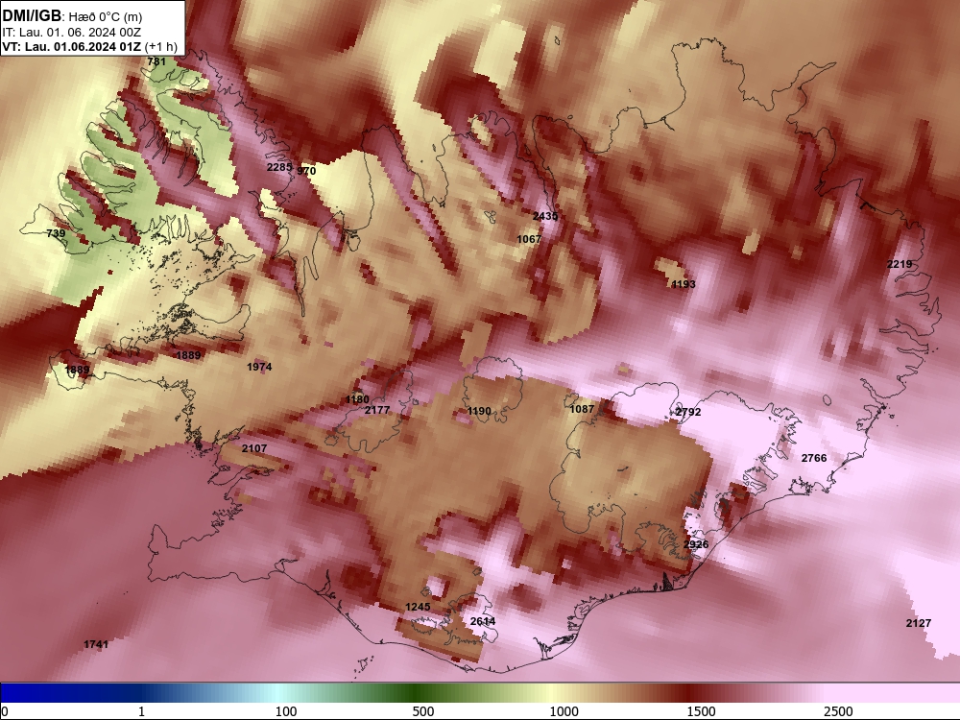The image size is (960, 720).
Task: Click the legend tick label "100"
Action: 286,711
